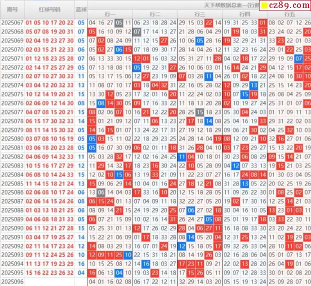This screenshot has width=311, height=286.
Task: Click blue highlighted 11 grid cell in row 2025073
Action: tap(208, 76)
